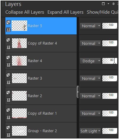The image size is (119, 139).
Task: Click the layer type icon on Raster 4
Action: (x=8, y=57)
